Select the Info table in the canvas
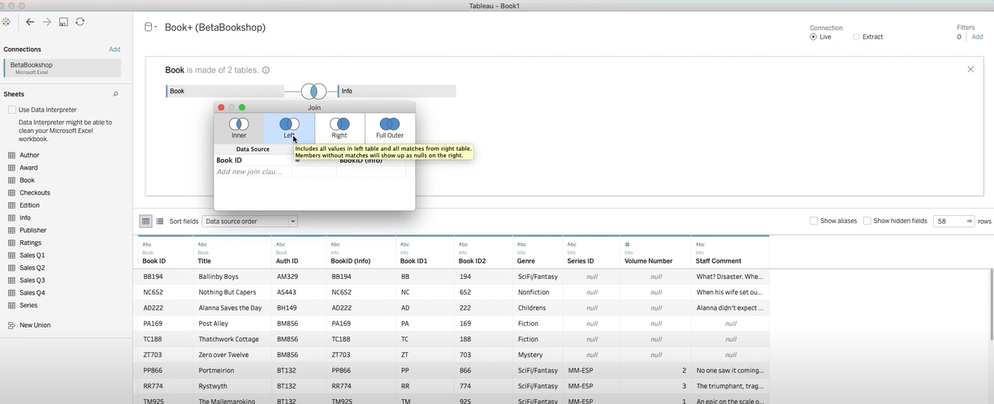The image size is (994, 404). pyautogui.click(x=396, y=91)
